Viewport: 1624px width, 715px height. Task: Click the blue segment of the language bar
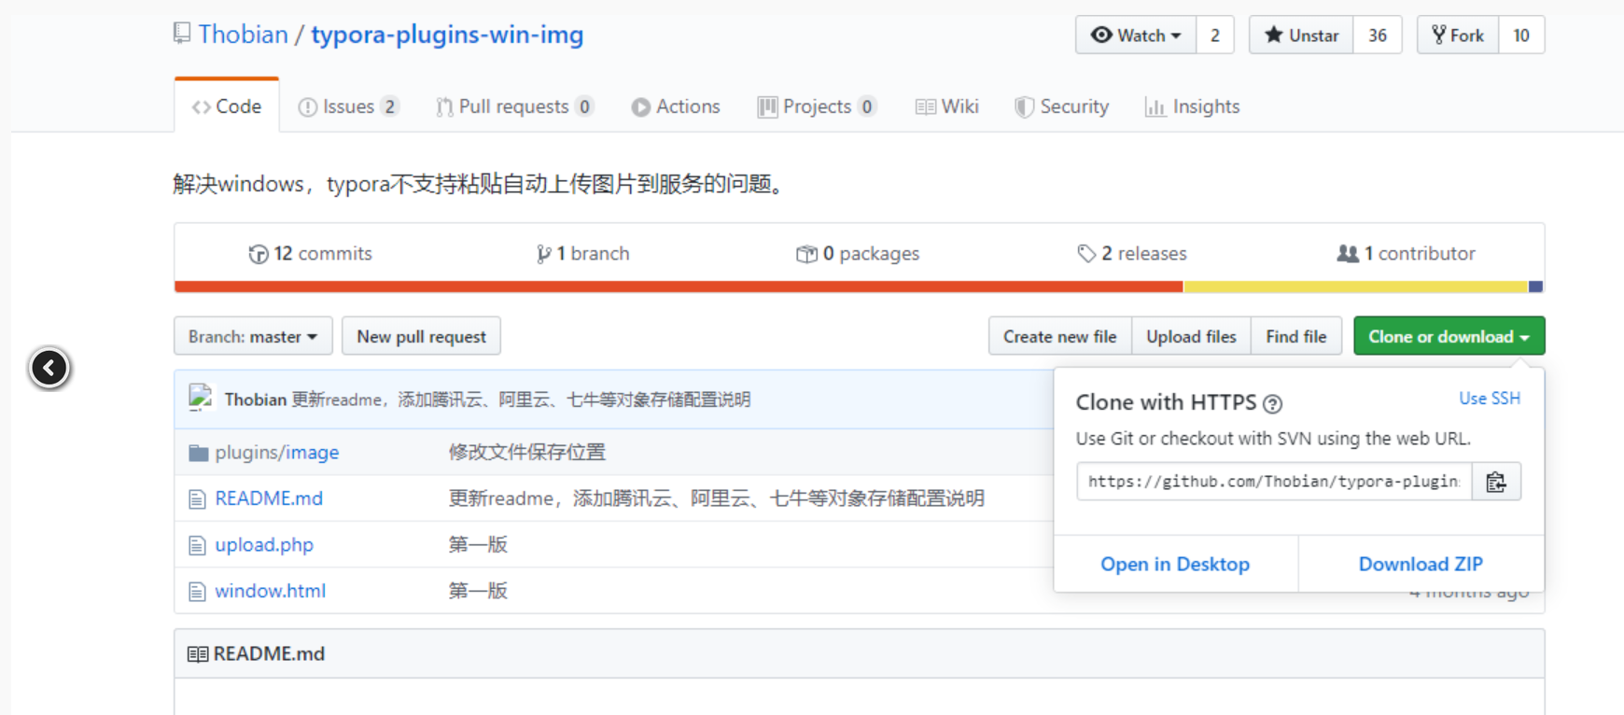pyautogui.click(x=1536, y=287)
